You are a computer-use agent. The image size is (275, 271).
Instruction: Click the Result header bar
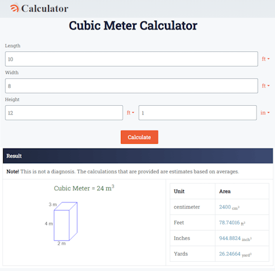(x=138, y=156)
